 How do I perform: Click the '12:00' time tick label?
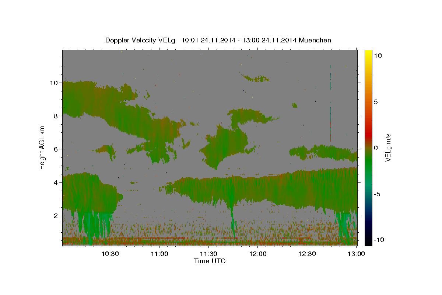(x=258, y=254)
